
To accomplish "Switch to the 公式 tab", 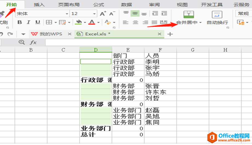I will pos(99,4).
